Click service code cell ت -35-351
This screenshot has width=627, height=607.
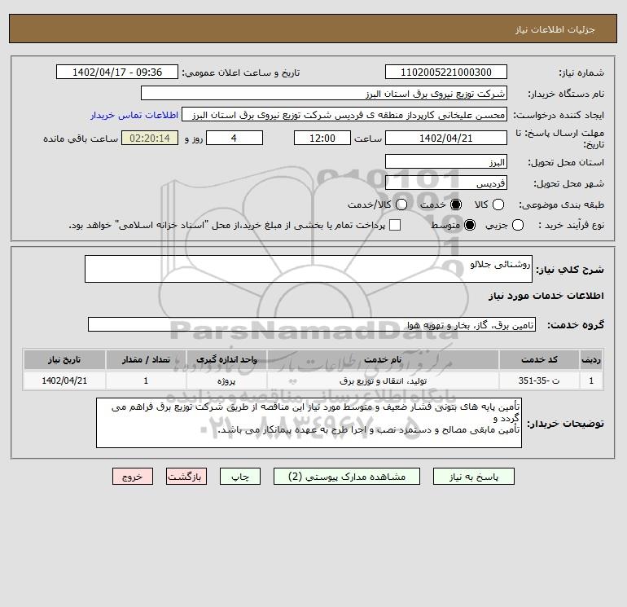click(x=539, y=380)
